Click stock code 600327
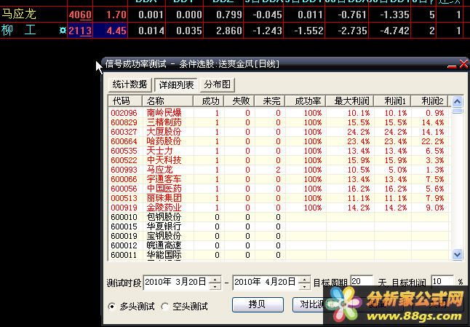 [x=124, y=132]
